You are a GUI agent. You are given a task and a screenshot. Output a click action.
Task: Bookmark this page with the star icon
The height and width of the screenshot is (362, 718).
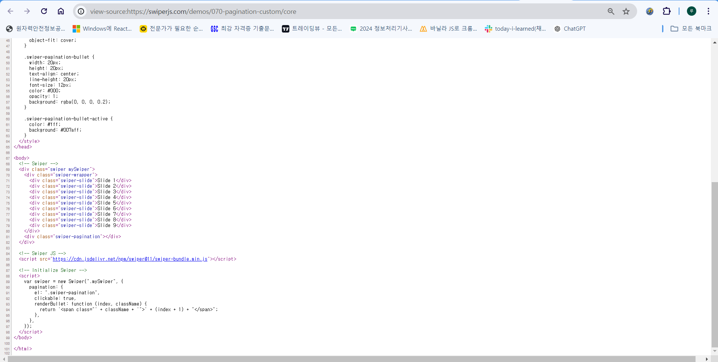626,12
